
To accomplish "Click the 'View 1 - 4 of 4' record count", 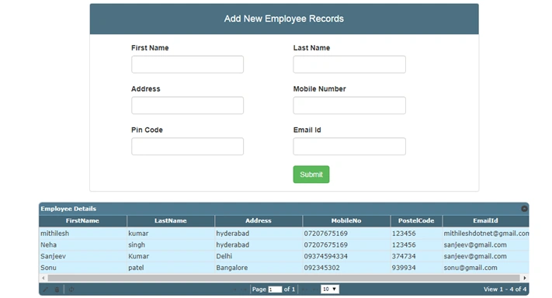I will pyautogui.click(x=505, y=289).
